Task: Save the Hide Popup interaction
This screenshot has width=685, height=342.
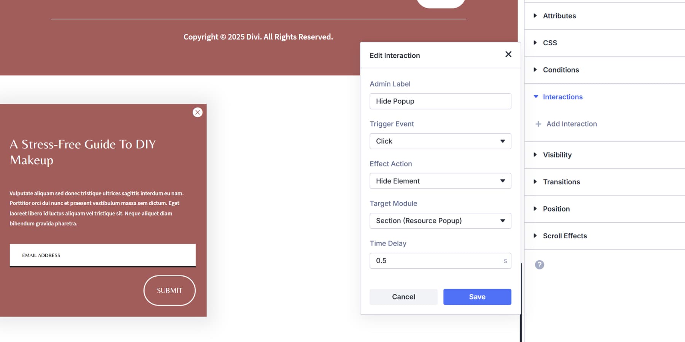Action: click(x=477, y=297)
